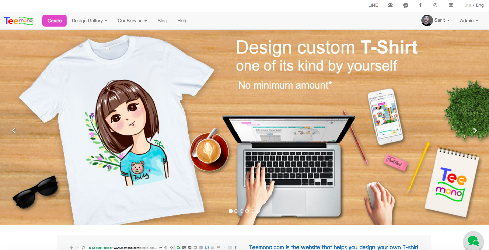
Task: Click the pink Create button
Action: [x=54, y=21]
